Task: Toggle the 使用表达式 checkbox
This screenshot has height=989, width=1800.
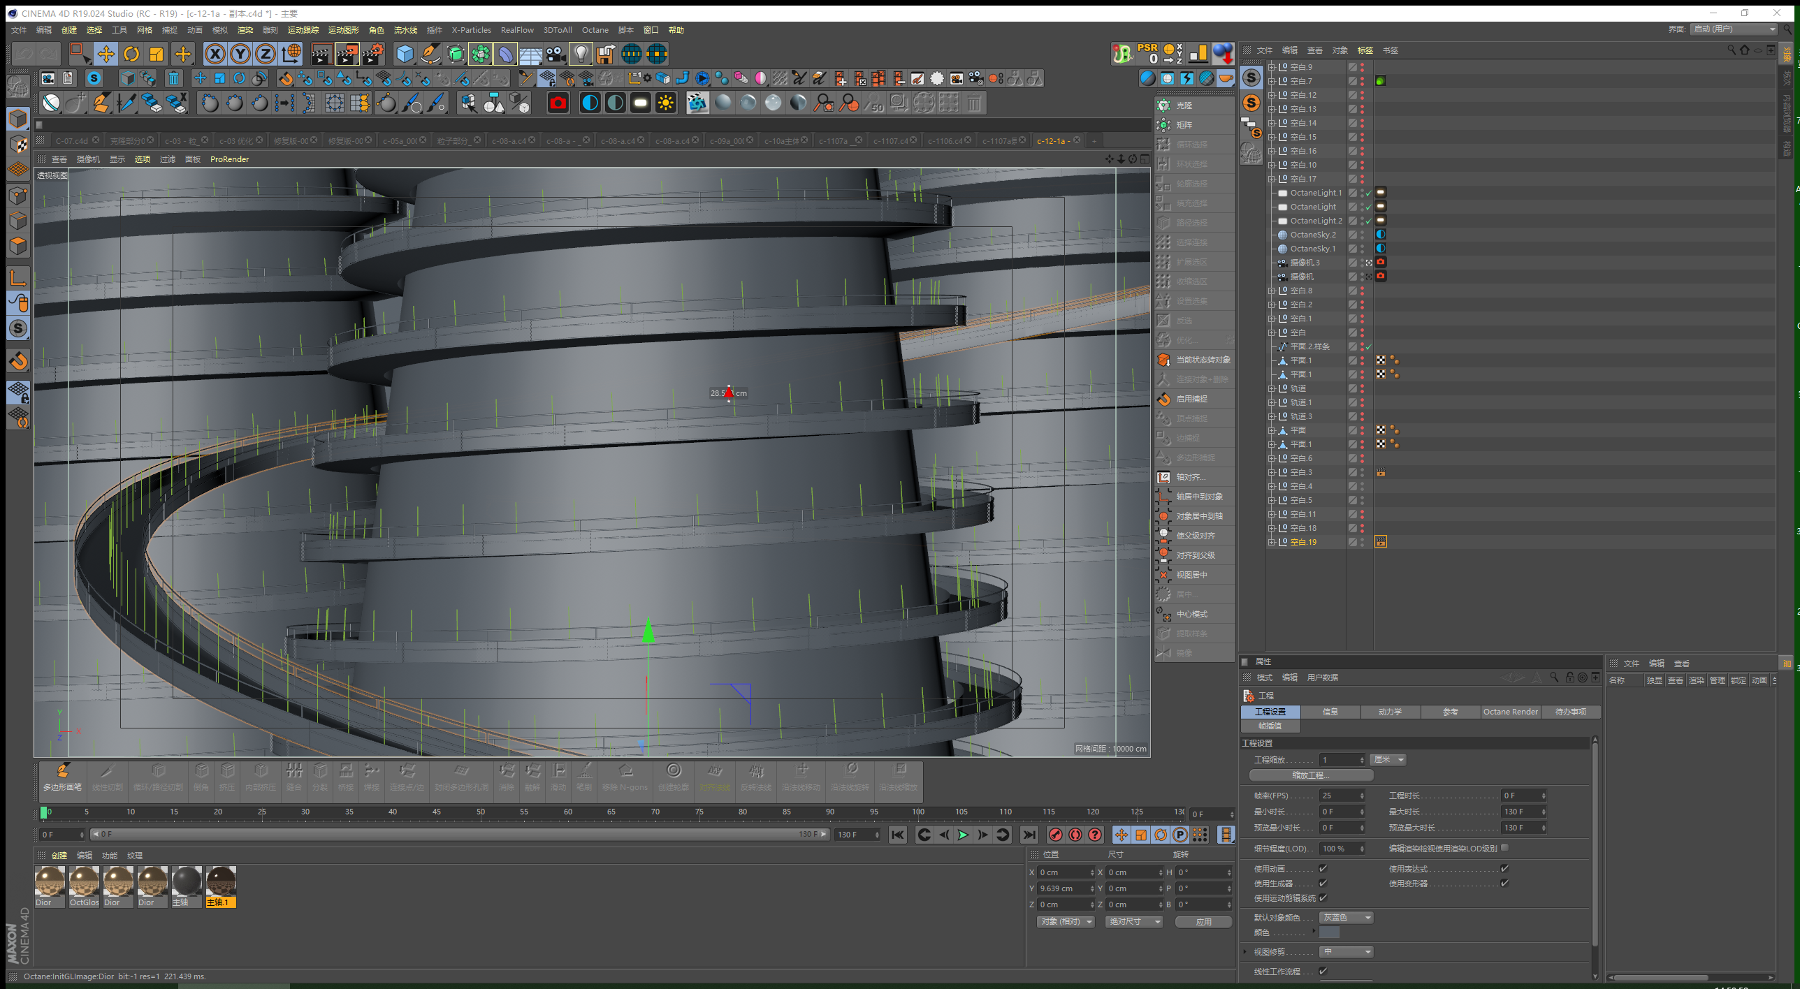Action: [1504, 868]
